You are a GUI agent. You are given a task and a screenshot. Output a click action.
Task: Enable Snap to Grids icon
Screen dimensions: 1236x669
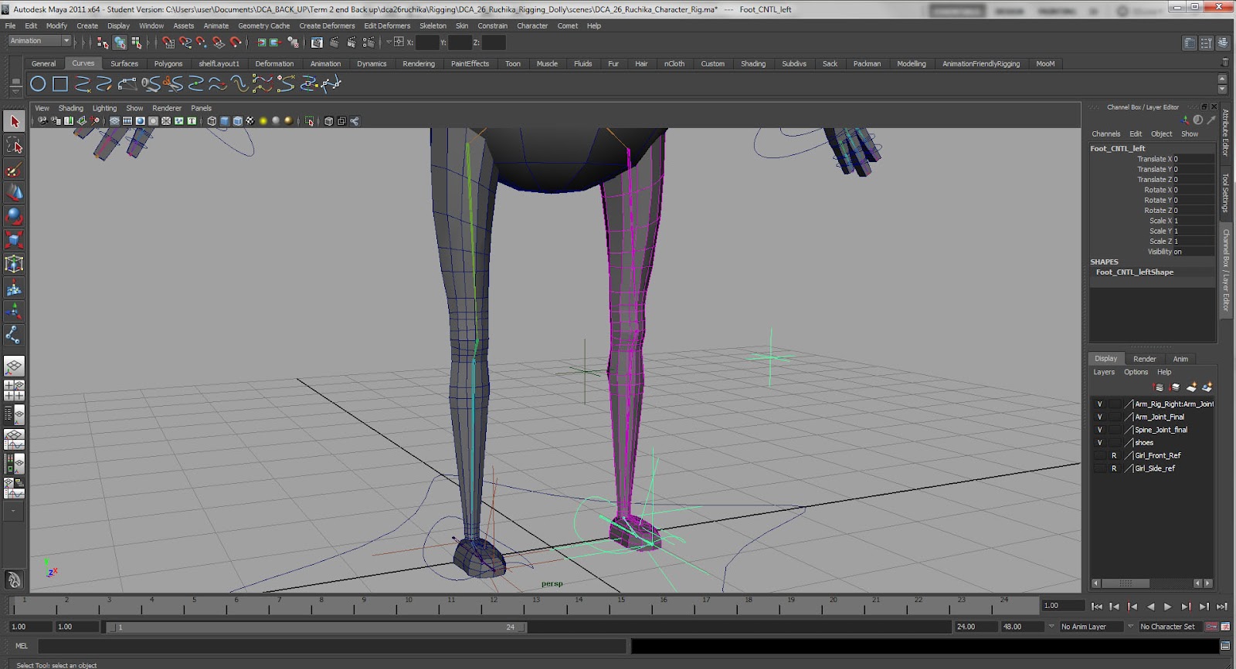click(x=168, y=42)
